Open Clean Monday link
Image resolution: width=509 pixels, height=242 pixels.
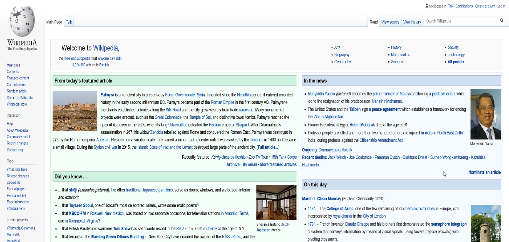[329, 199]
